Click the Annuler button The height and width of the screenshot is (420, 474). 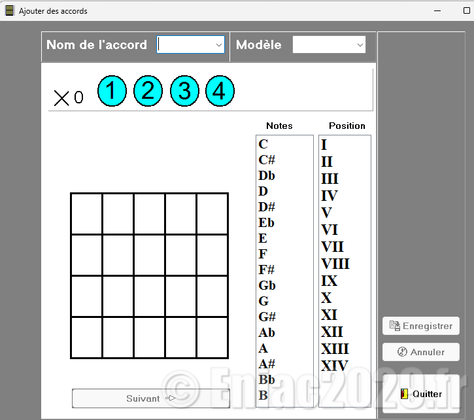420,352
